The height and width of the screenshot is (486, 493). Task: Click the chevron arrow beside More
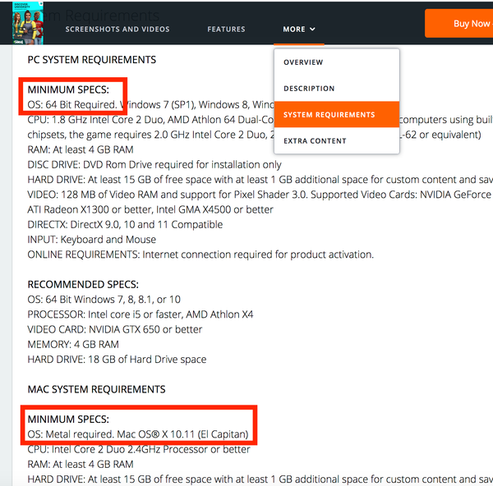[x=313, y=30]
